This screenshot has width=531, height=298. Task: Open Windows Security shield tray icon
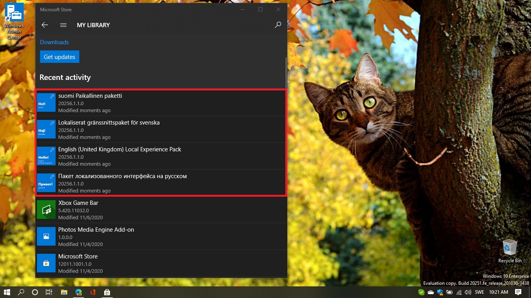click(440, 292)
